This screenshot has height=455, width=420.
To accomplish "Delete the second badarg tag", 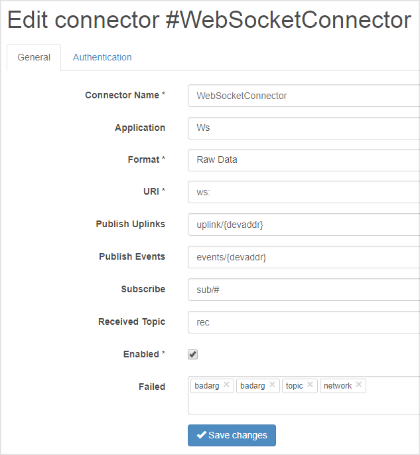I will coord(272,385).
